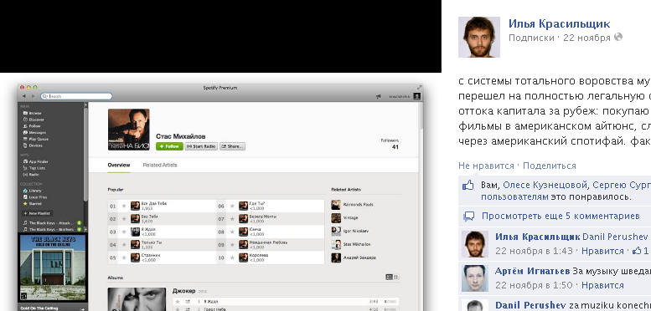
Task: Open Radio app in sidebar
Action: [31, 175]
